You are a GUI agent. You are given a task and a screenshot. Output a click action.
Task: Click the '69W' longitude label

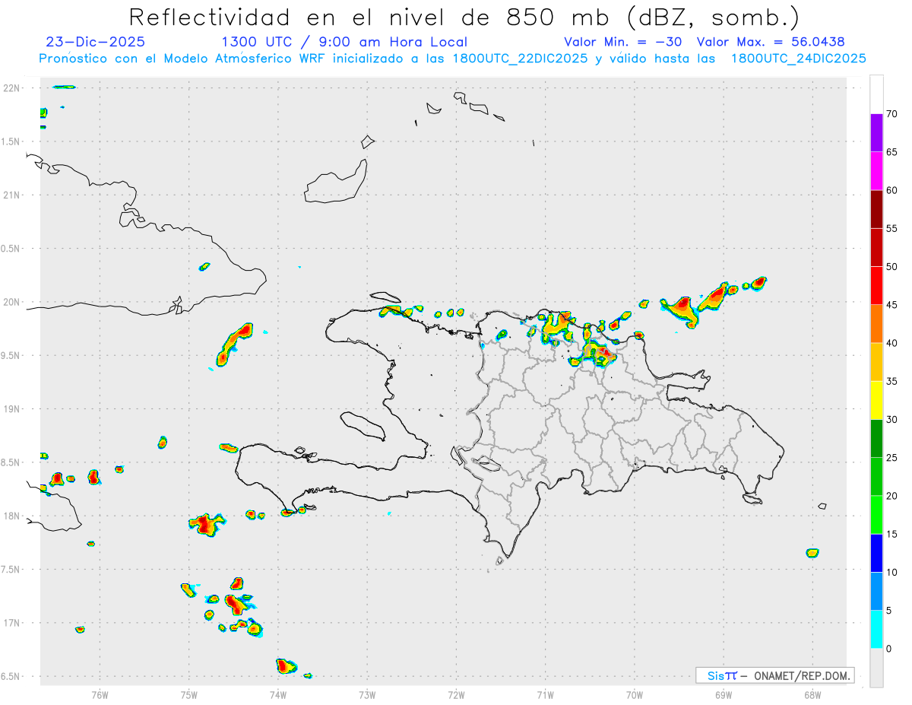724,694
